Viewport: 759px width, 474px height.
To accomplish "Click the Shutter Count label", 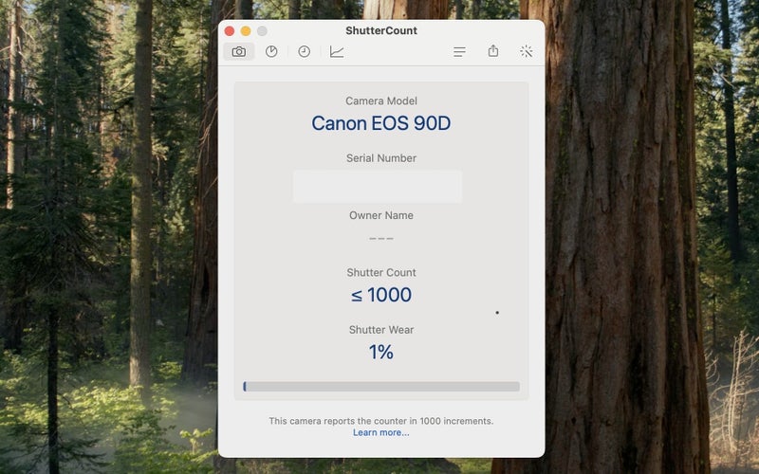I will (x=381, y=273).
